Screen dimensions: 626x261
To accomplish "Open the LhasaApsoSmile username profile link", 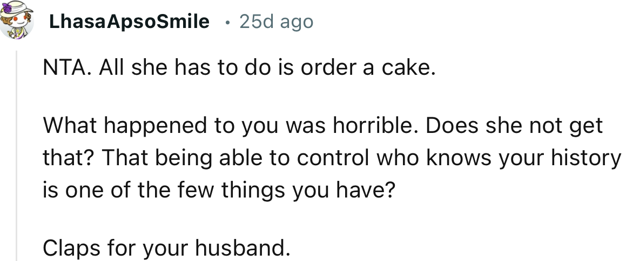I will click(x=129, y=22).
